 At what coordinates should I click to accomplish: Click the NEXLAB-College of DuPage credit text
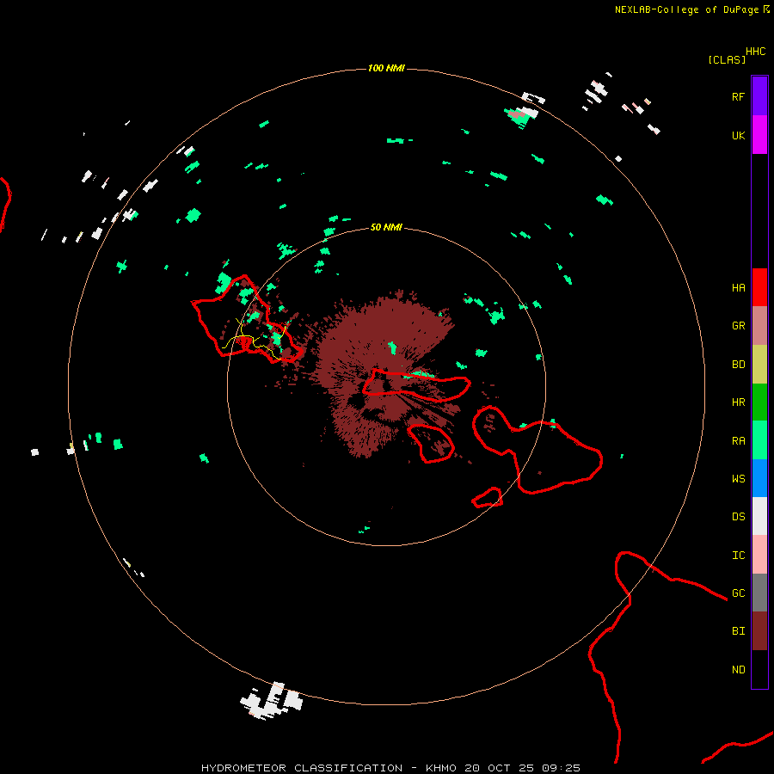click(x=686, y=9)
